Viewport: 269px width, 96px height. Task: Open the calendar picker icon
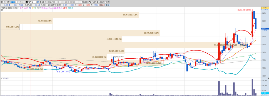109,2
